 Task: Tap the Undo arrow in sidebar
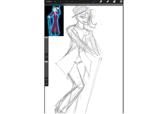pyautogui.click(x=46, y=79)
